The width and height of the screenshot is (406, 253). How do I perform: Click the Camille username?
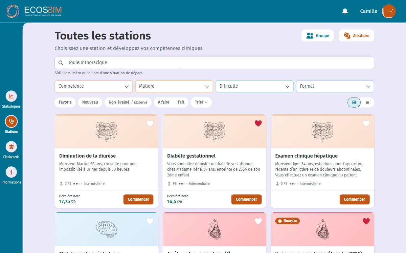click(x=368, y=11)
